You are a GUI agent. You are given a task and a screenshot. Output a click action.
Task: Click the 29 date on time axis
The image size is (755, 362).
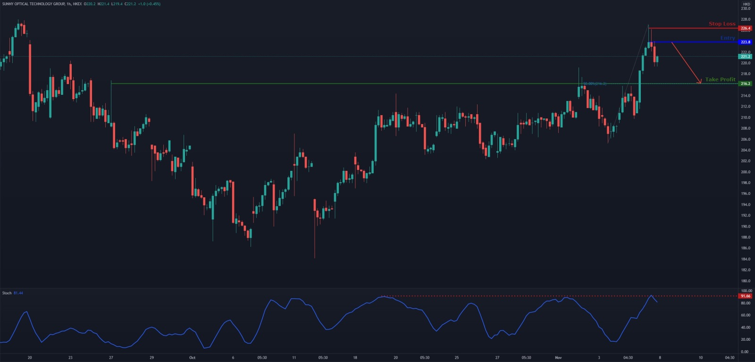pos(151,358)
